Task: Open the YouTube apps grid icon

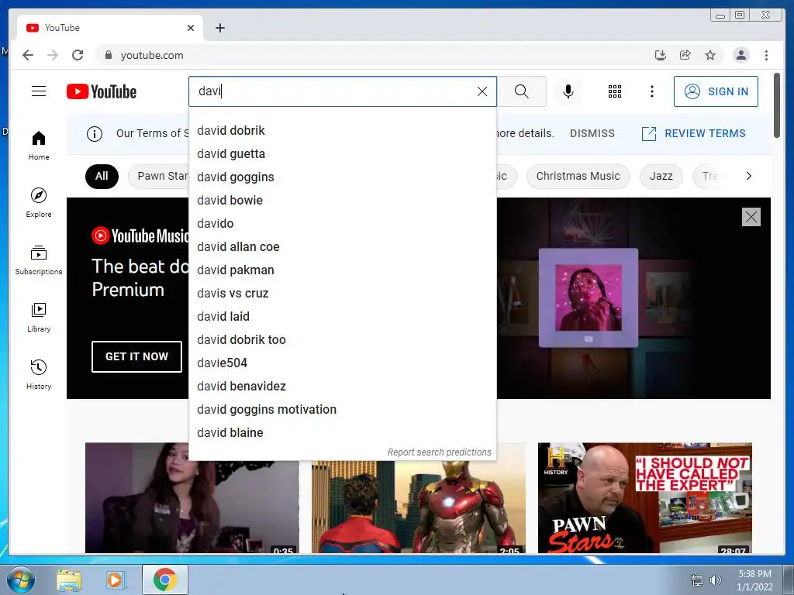Action: tap(615, 91)
